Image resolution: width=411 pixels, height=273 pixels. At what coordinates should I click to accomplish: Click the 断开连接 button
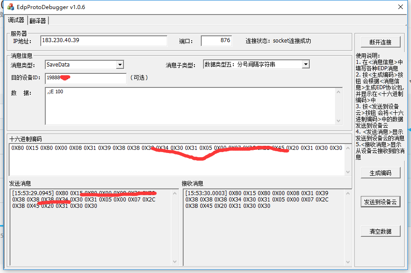tap(380, 41)
